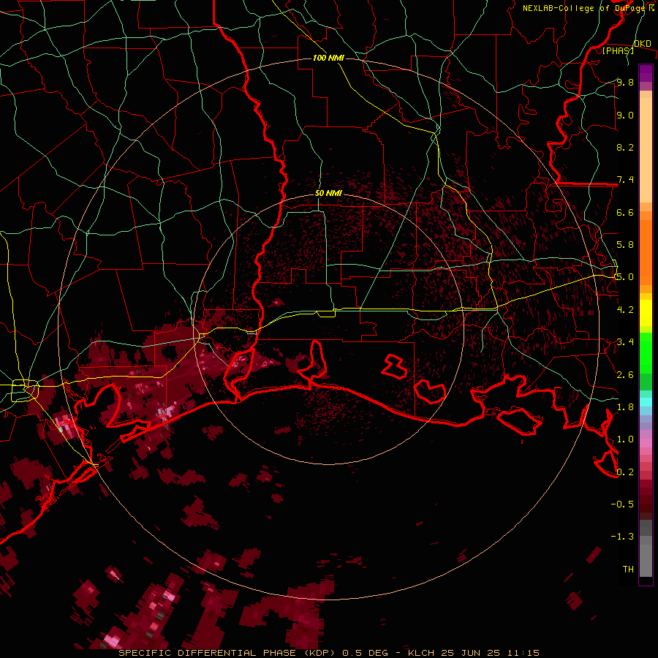The image size is (658, 658).
Task: Click the 7.4 legend value
Action: click(x=625, y=180)
